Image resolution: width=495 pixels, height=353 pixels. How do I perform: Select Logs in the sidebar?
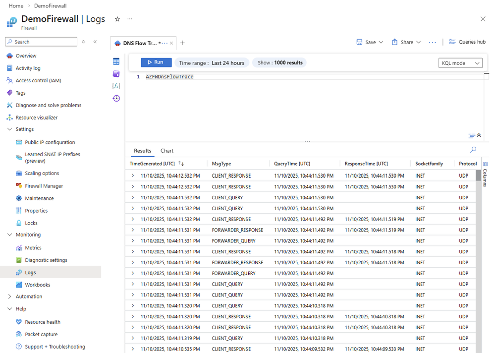click(51, 273)
